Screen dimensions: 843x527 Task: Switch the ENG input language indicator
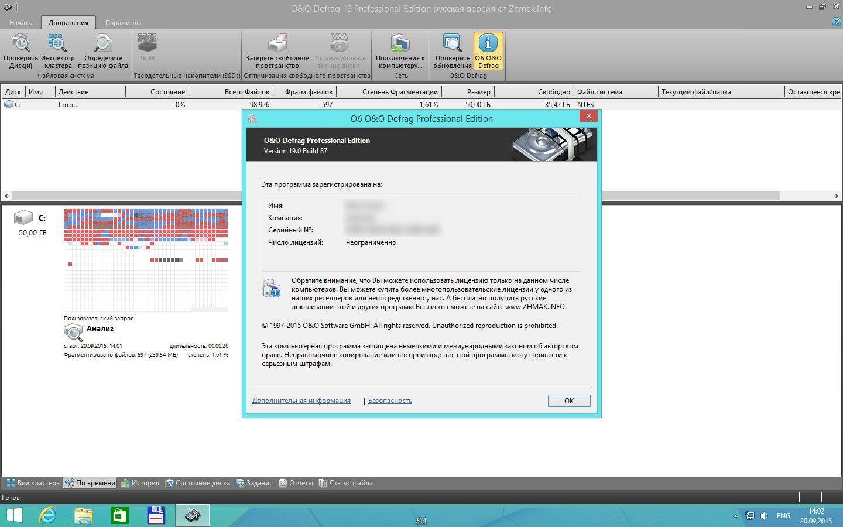coord(783,516)
